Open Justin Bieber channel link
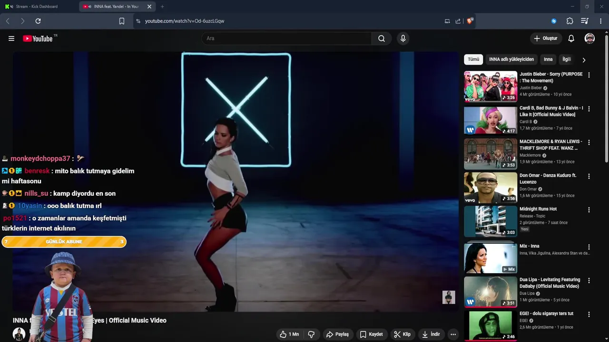The image size is (609, 342). pos(530,88)
